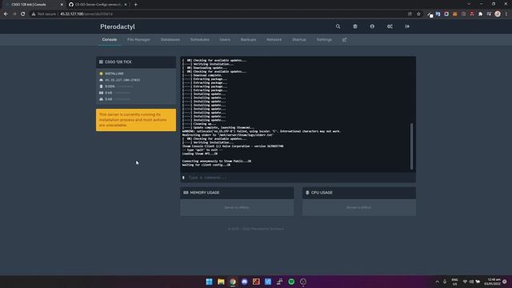Close the CSGO 128 tick browser tab
The height and width of the screenshot is (288, 512).
pyautogui.click(x=62, y=5)
